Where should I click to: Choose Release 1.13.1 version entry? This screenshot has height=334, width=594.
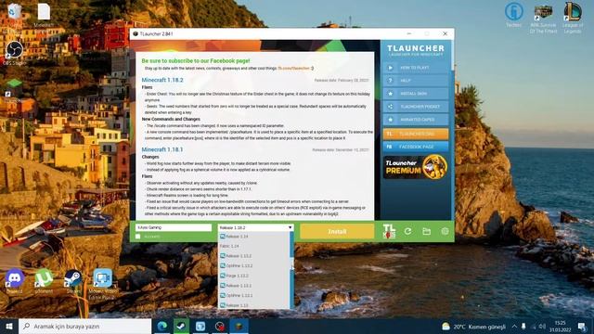253,286
